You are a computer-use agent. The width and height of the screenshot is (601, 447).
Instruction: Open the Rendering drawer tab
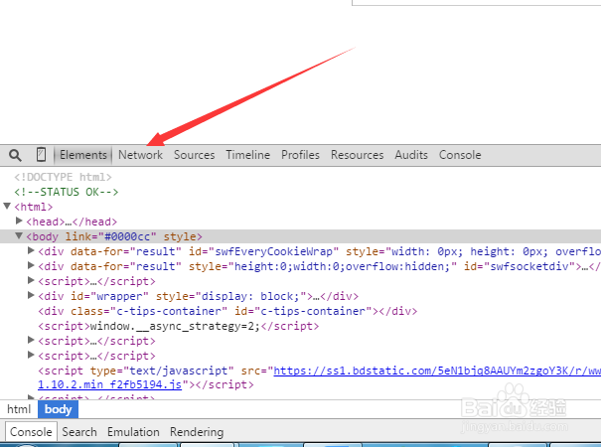tap(197, 432)
